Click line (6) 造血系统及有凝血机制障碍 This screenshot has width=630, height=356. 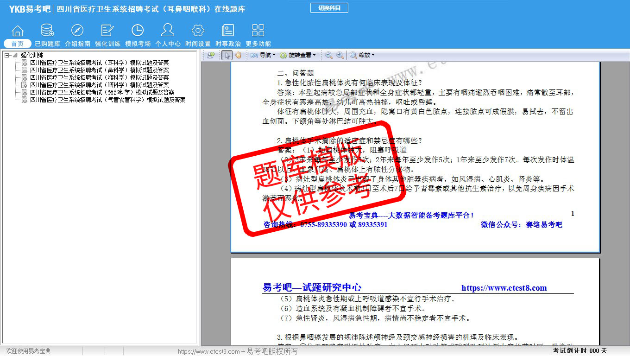click(353, 308)
